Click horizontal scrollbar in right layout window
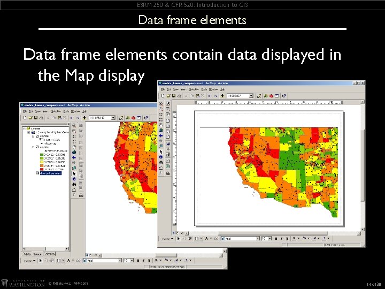385x289 pixels. point(274,233)
